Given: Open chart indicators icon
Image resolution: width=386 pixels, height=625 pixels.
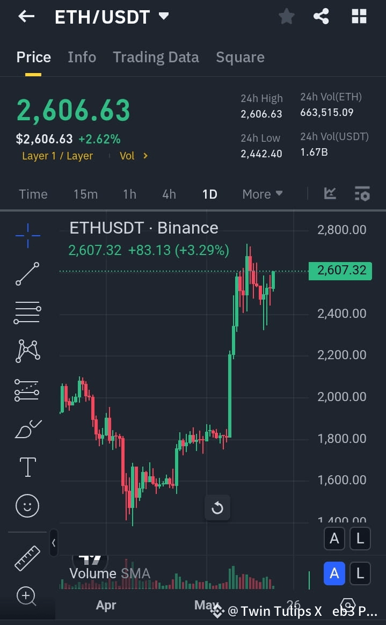Looking at the screenshot, I should [330, 194].
